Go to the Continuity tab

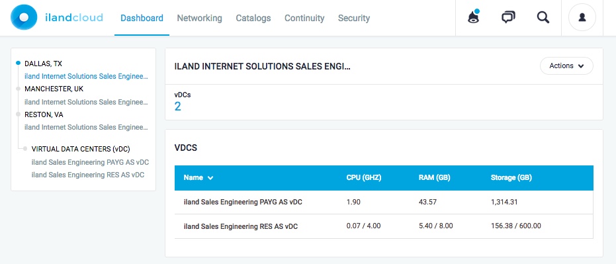point(304,18)
